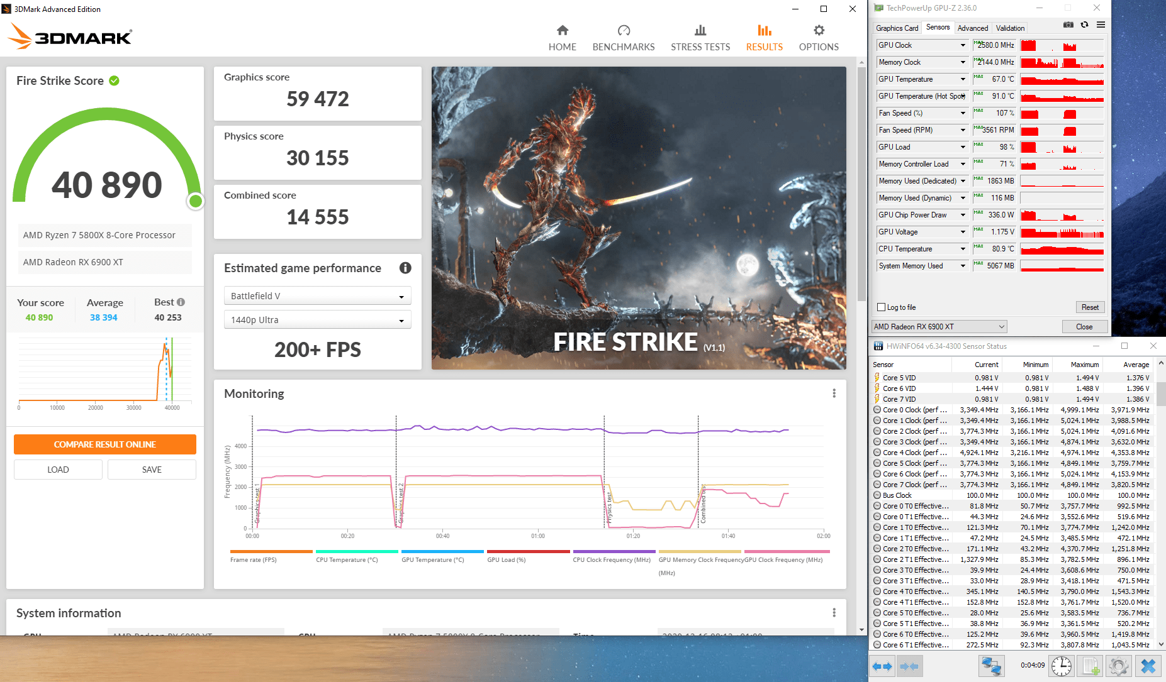Open the Fan Speed (RPM) sensor dropdown arrow

pos(963,130)
